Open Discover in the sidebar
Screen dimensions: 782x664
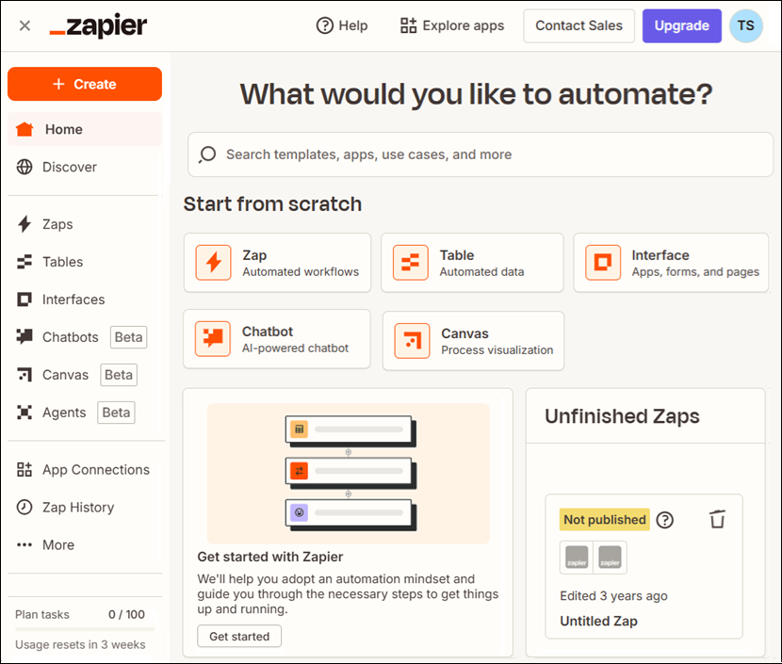click(85, 167)
